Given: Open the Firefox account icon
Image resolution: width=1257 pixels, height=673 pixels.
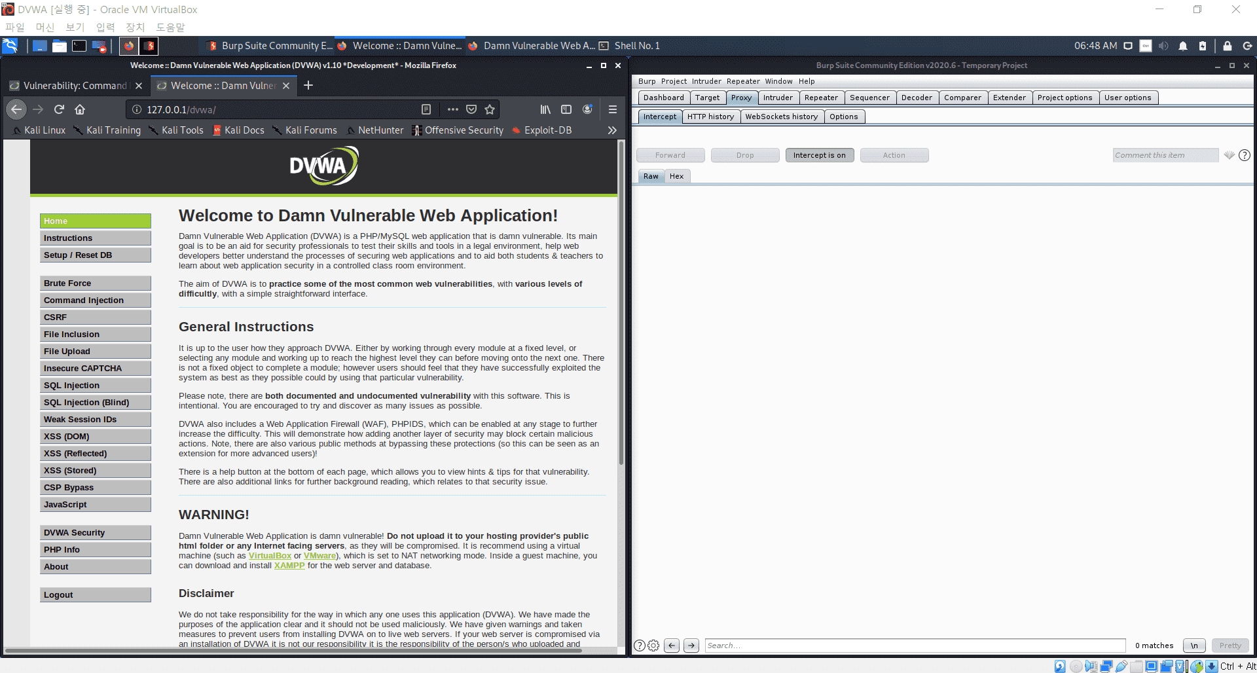Looking at the screenshot, I should 587,109.
